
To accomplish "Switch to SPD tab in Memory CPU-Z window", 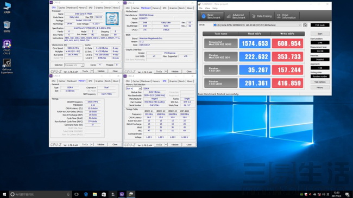I will click(90, 81).
